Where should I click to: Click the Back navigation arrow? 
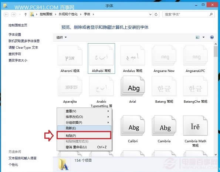tap(6, 14)
